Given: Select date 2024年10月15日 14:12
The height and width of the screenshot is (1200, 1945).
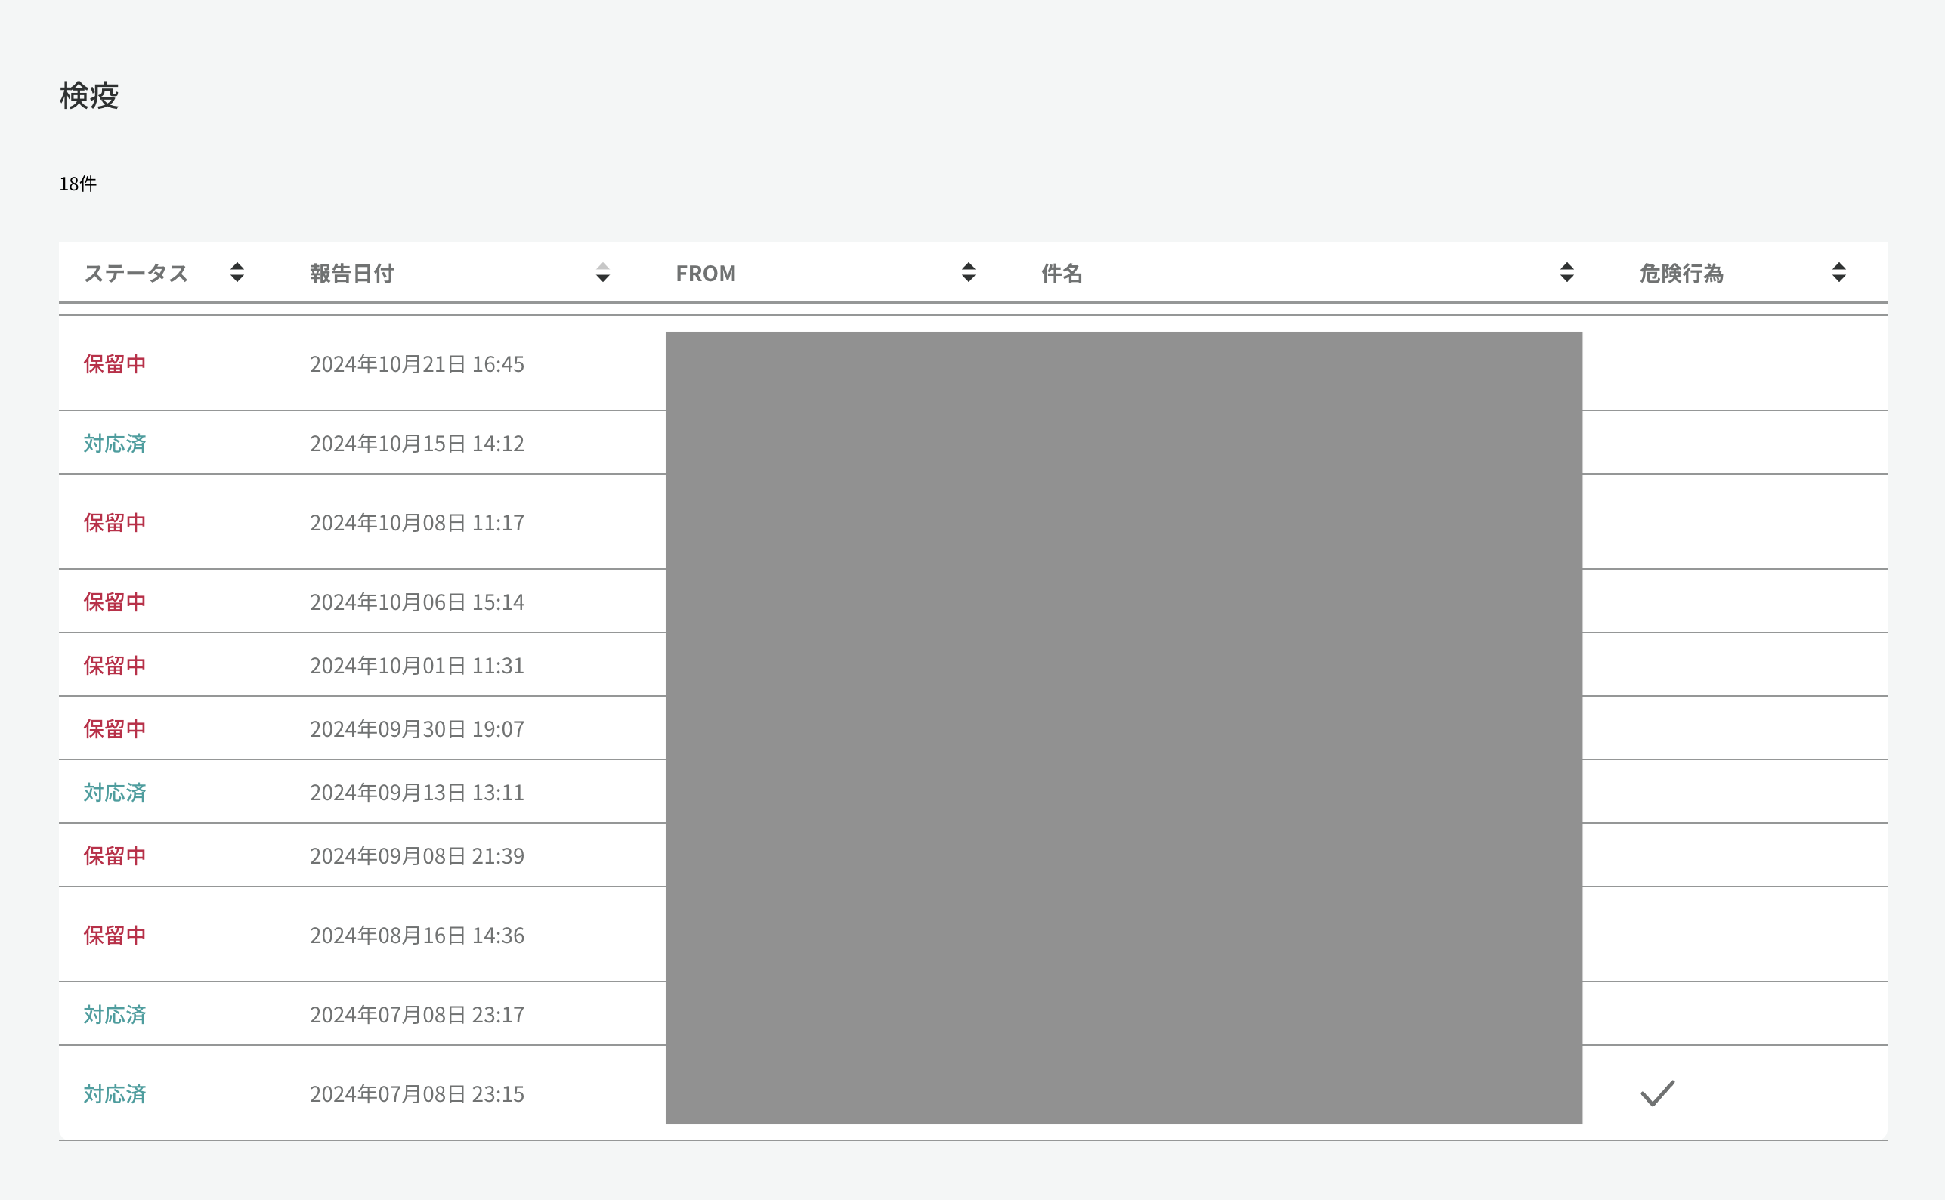Looking at the screenshot, I should 416,443.
